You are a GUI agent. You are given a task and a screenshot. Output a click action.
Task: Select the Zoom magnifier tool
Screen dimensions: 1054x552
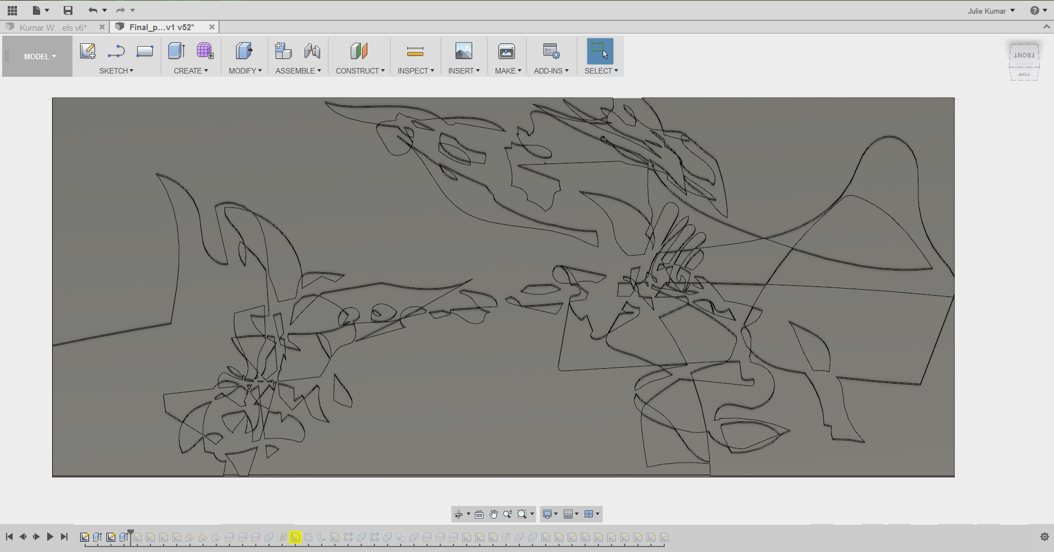pyautogui.click(x=508, y=514)
